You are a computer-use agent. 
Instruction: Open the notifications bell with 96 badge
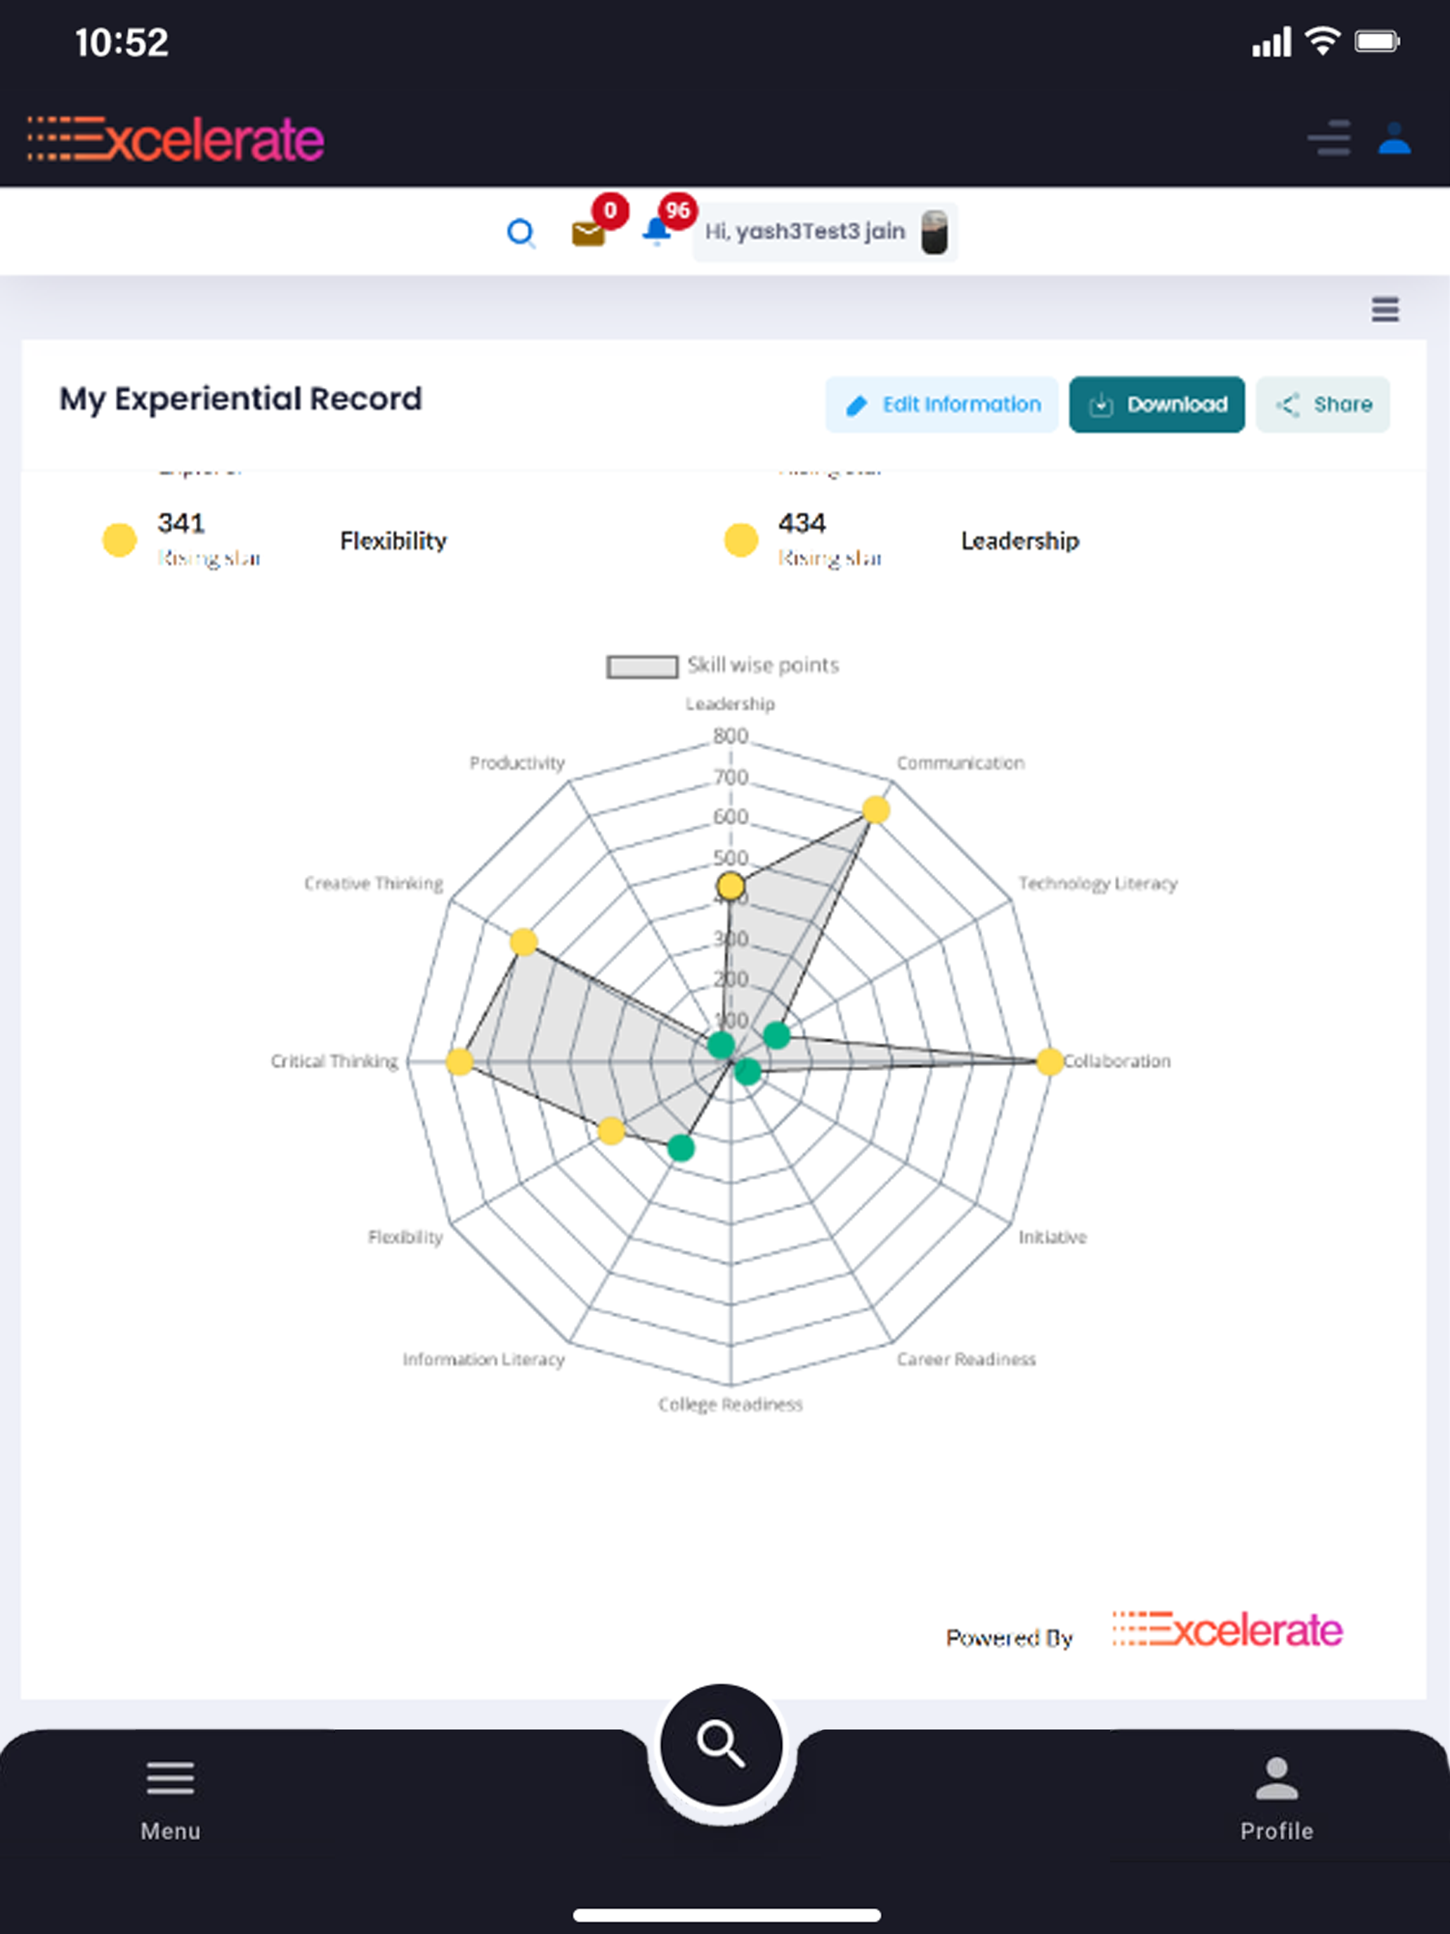[x=656, y=232]
